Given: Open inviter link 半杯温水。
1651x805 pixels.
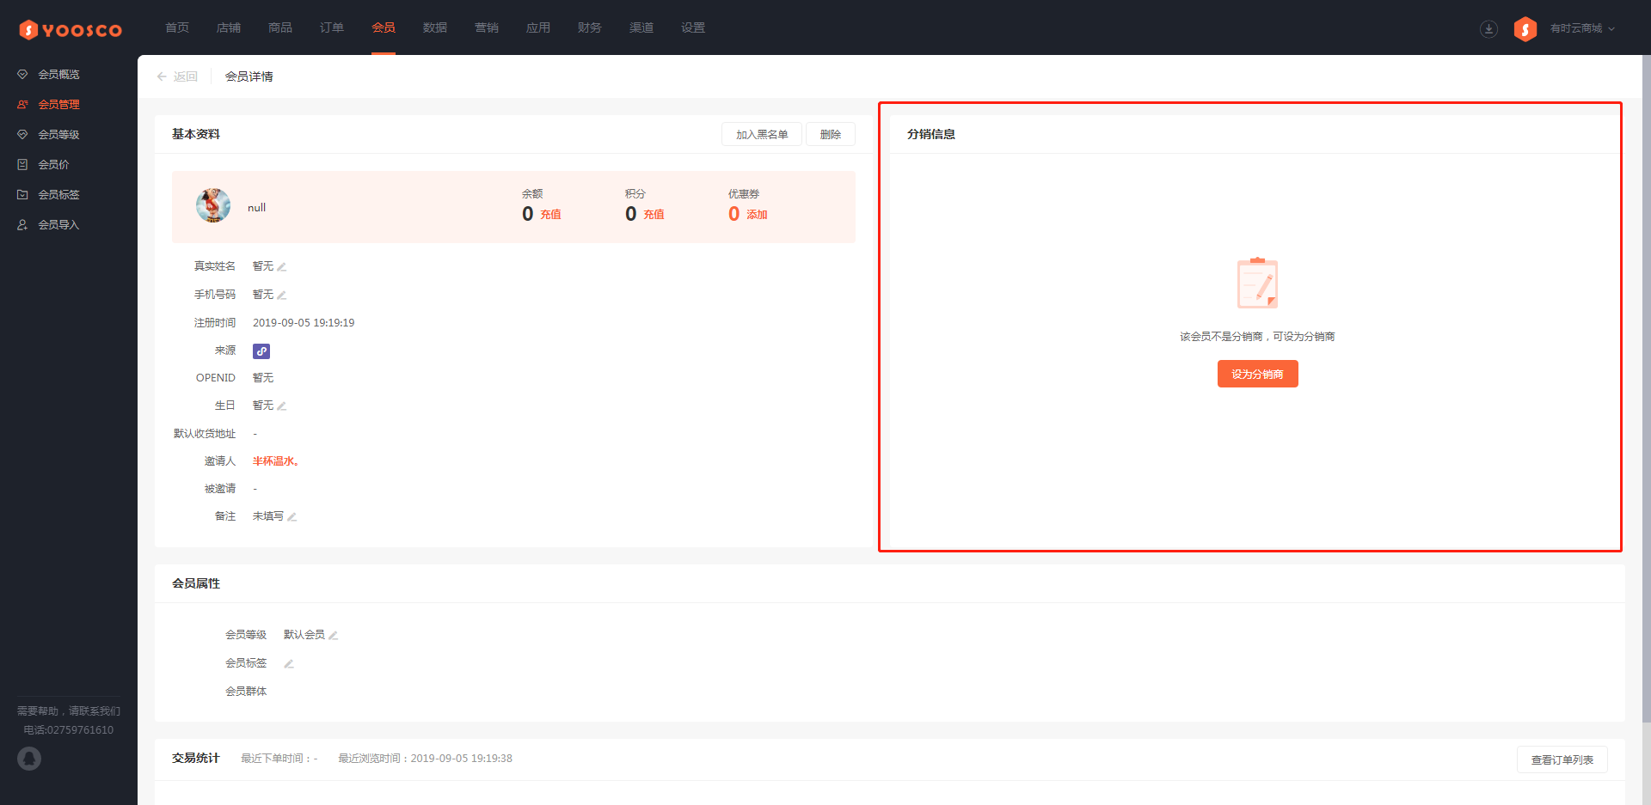Looking at the screenshot, I should (275, 461).
